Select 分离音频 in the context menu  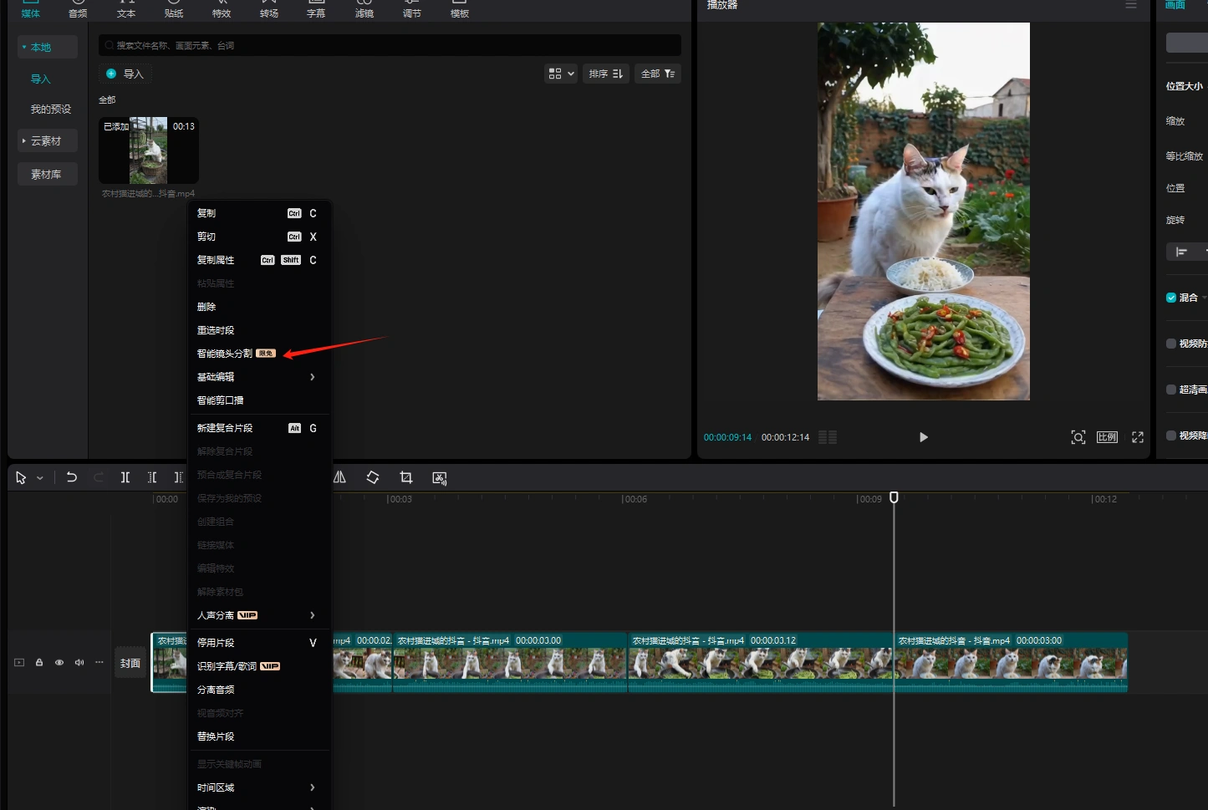click(x=216, y=690)
